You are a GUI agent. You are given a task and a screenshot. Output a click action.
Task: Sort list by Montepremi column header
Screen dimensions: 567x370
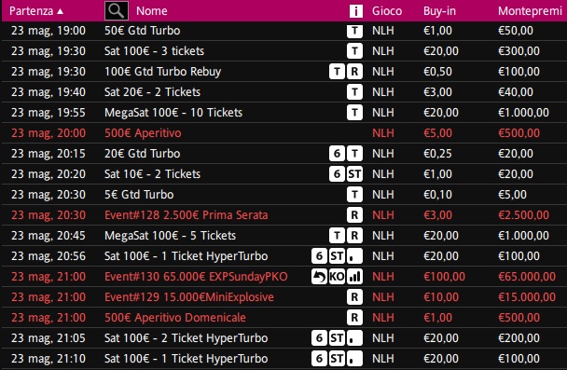[x=530, y=11]
